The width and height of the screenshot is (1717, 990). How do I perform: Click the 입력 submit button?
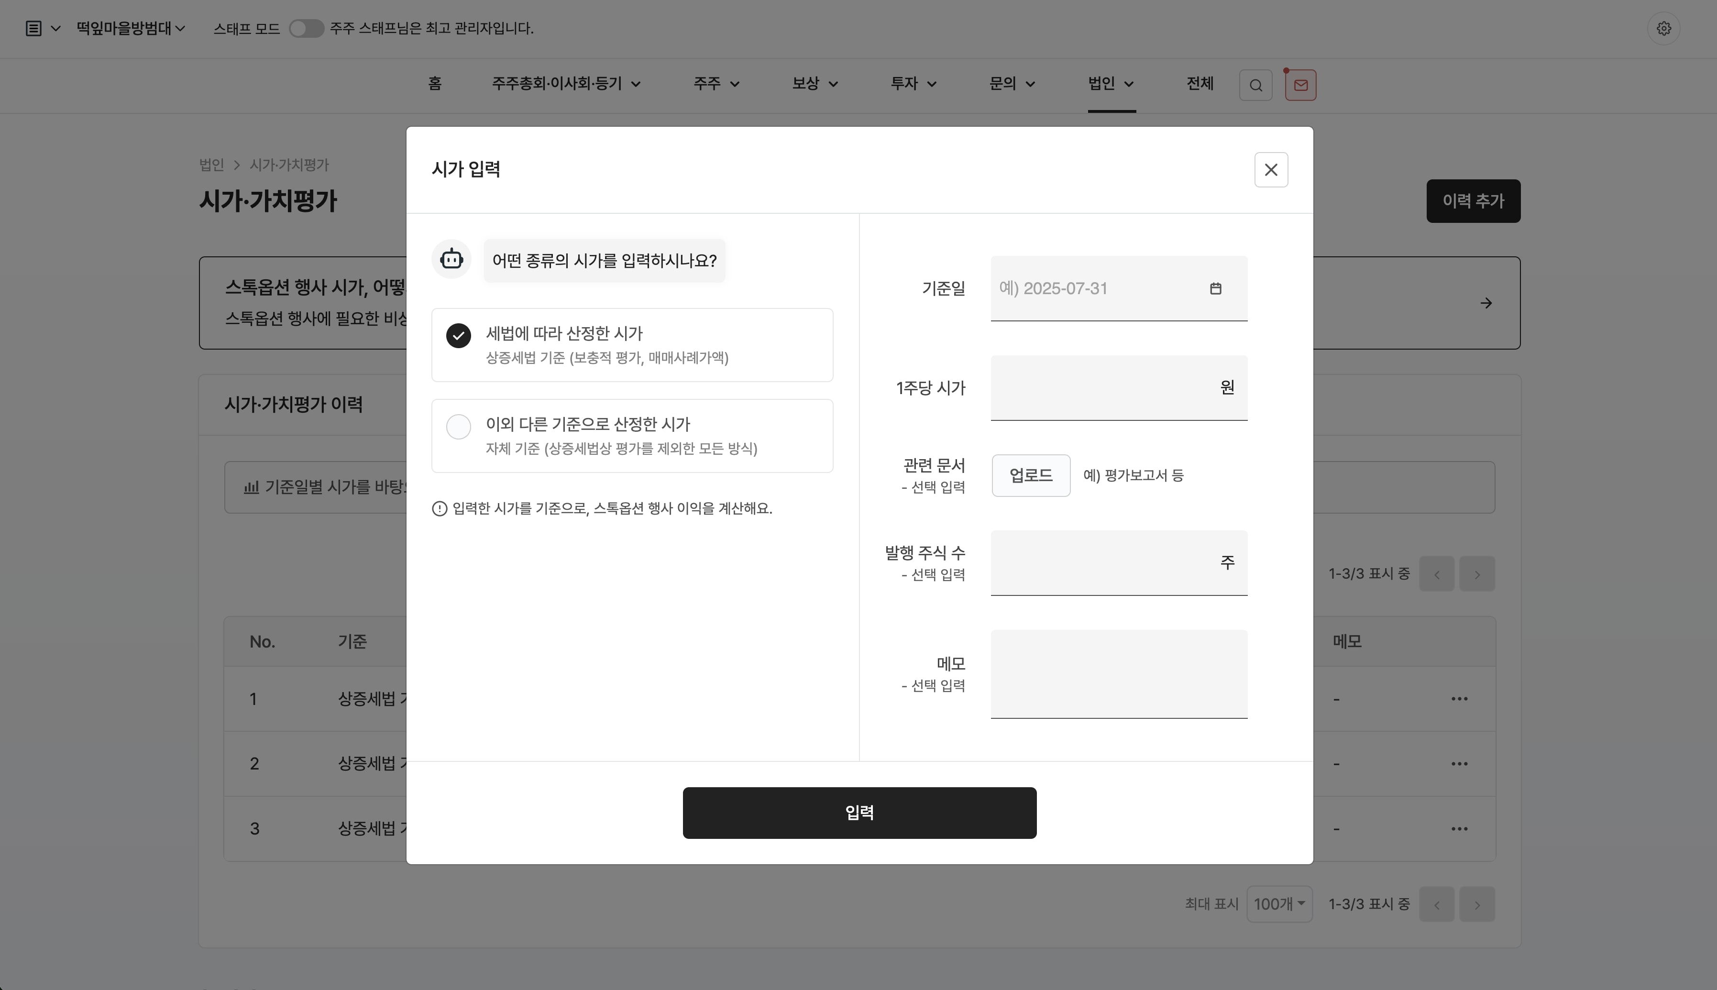click(858, 812)
